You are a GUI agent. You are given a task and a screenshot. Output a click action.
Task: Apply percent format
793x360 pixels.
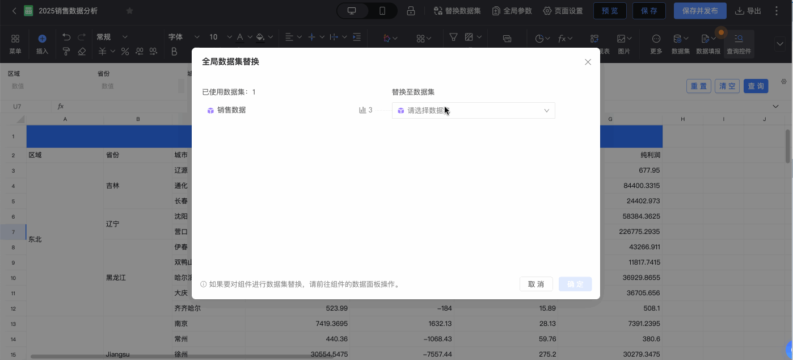[x=125, y=52]
